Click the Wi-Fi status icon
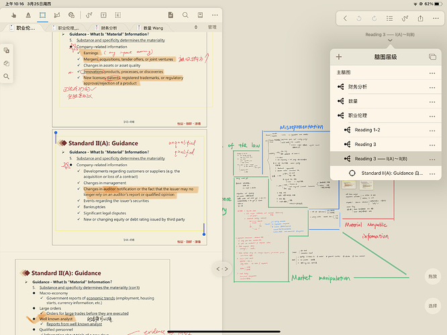Screen dimensions: 447x335 click(x=415, y=4)
